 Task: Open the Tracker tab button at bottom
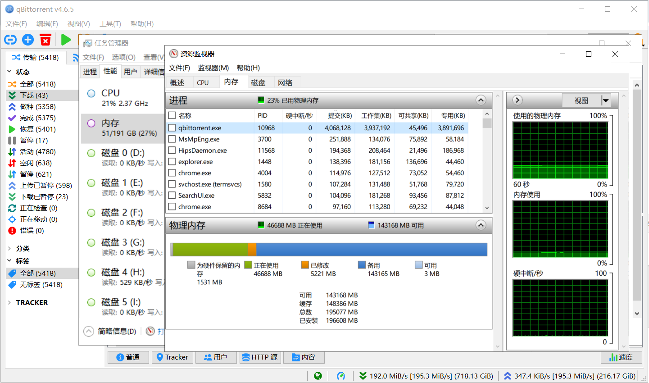pyautogui.click(x=172, y=357)
